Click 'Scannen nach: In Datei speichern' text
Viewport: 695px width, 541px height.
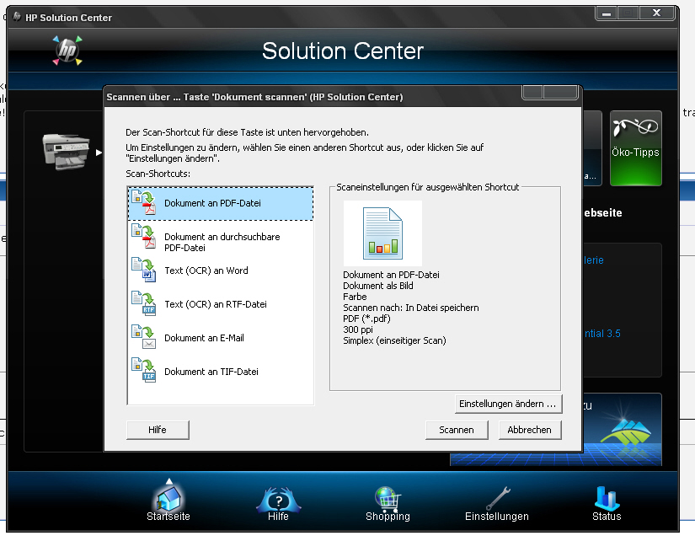point(411,308)
